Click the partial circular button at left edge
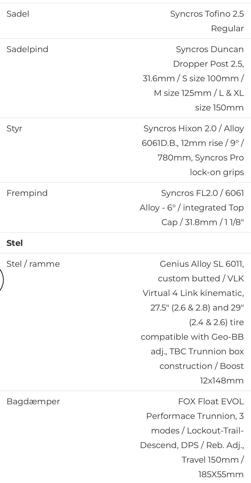The height and width of the screenshot is (483, 251). coord(2,280)
